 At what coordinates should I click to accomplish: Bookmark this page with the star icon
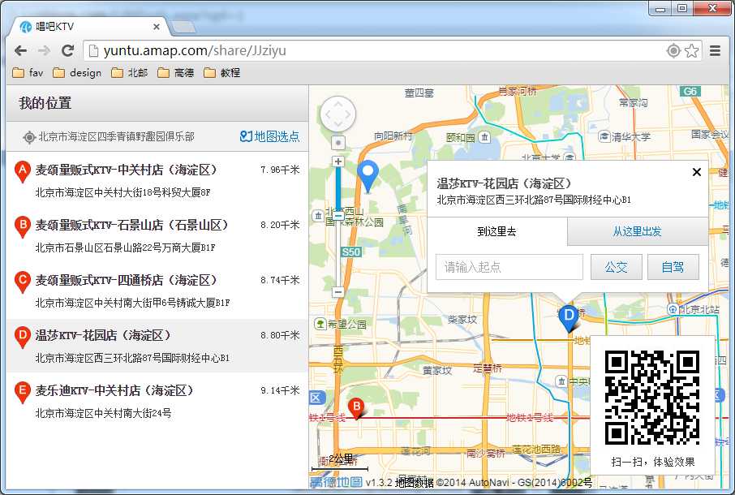tap(691, 50)
